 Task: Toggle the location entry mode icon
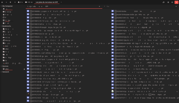163,2
